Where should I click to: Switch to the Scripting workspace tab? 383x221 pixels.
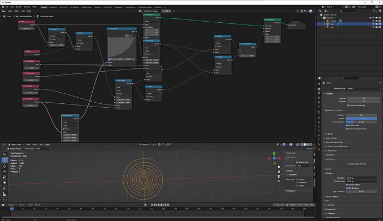[158, 7]
